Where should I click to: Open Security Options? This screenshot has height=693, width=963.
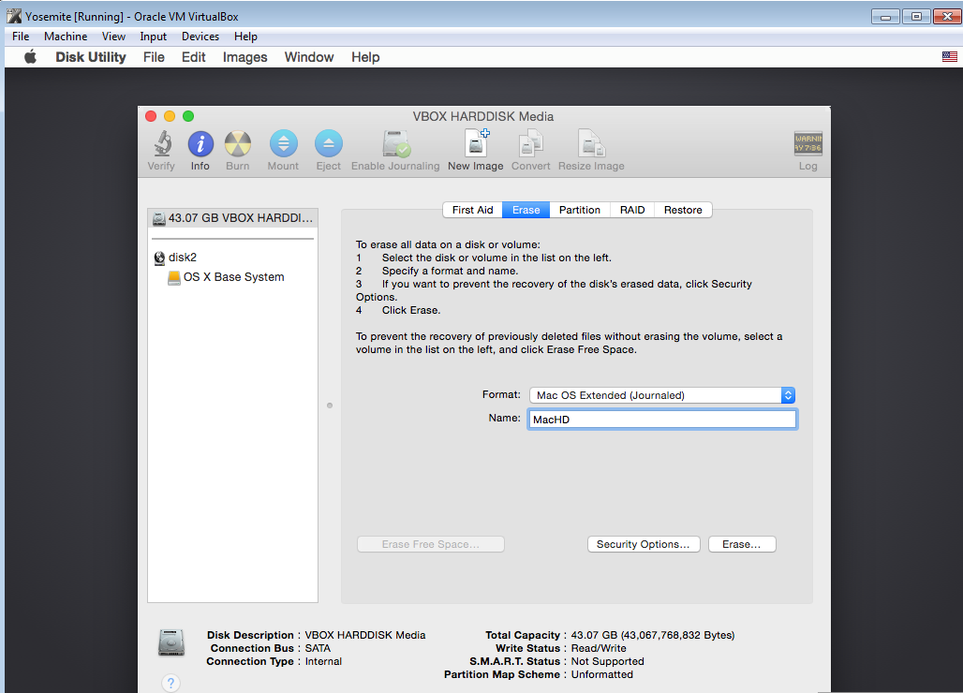[x=643, y=544]
